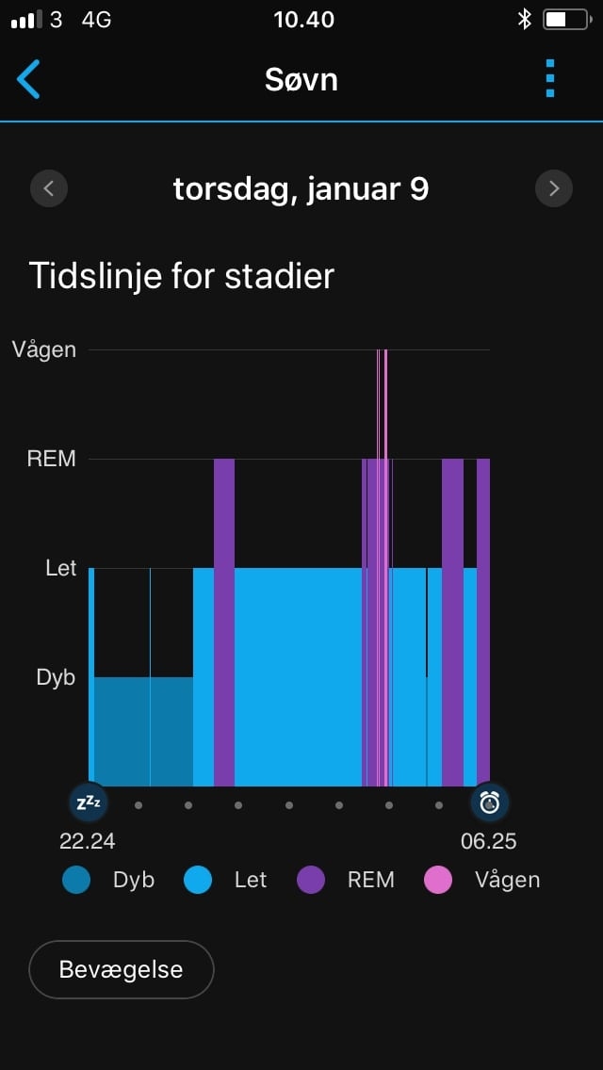The height and width of the screenshot is (1070, 603).
Task: Expand details by tapping the date heading
Action: (x=301, y=188)
